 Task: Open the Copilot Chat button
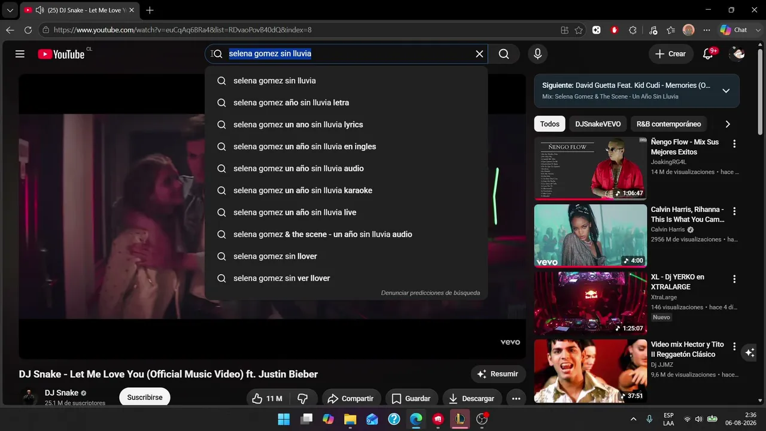(x=734, y=30)
